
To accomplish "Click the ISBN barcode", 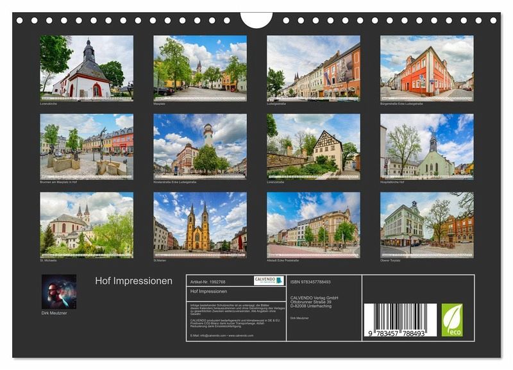I will 400,319.
